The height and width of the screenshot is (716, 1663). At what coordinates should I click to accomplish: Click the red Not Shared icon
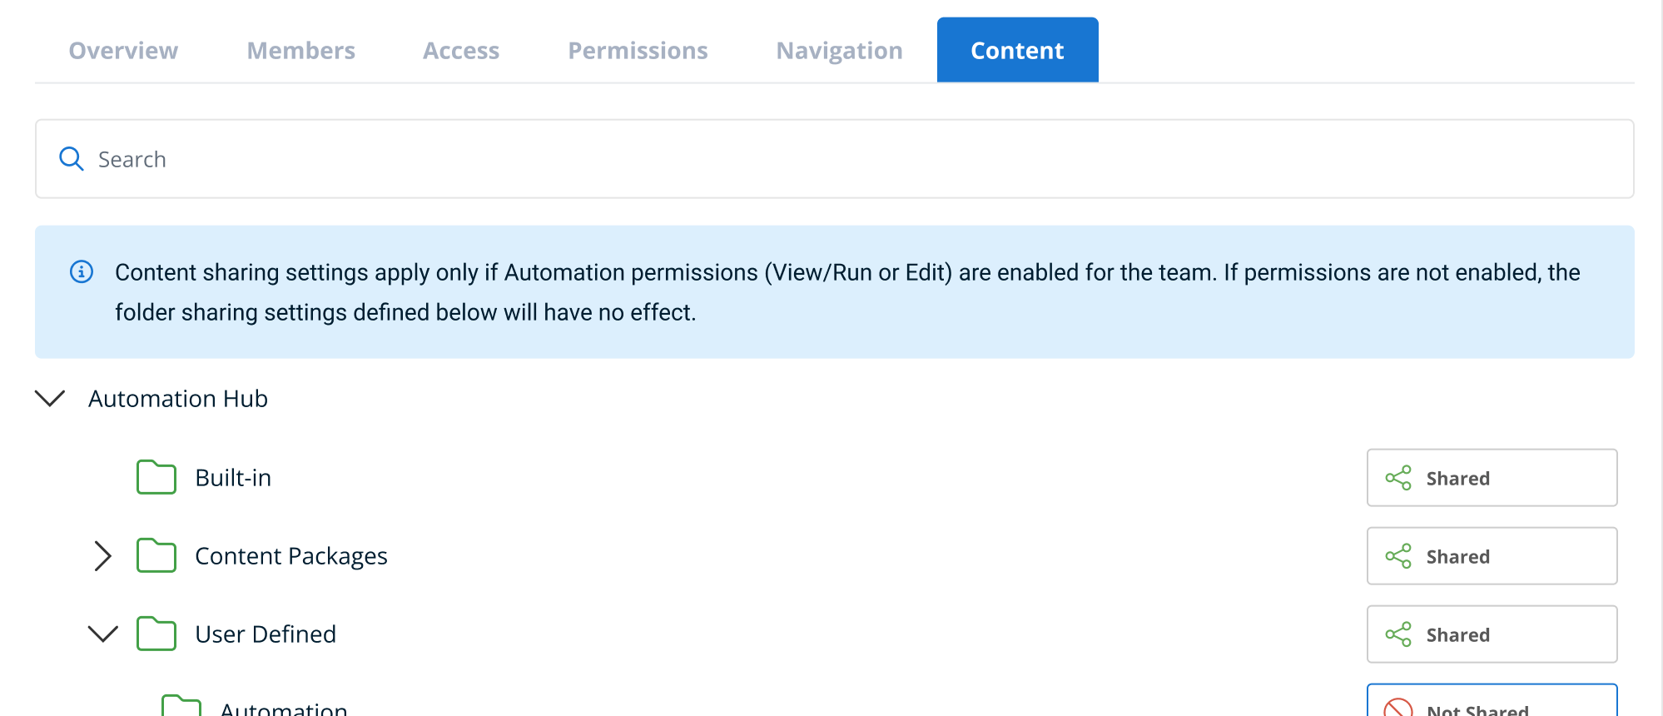click(x=1398, y=709)
